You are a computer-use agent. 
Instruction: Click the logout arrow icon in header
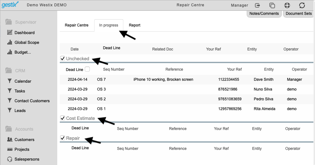257,5
